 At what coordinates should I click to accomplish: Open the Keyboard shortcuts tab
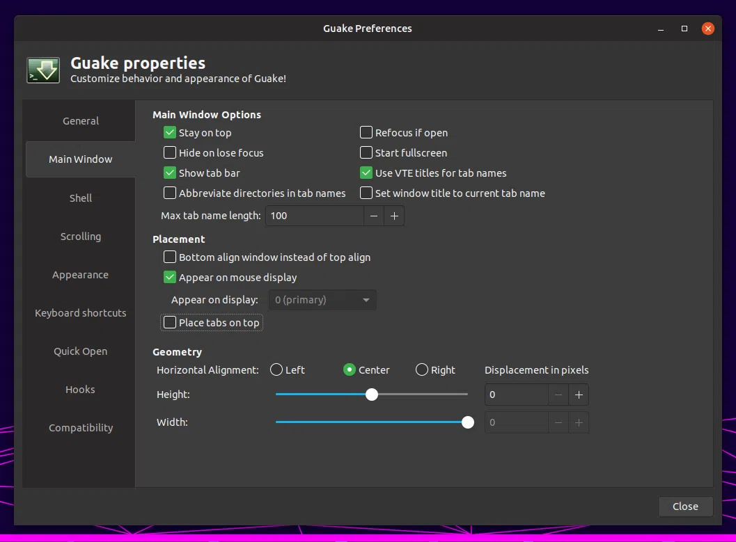pyautogui.click(x=80, y=312)
